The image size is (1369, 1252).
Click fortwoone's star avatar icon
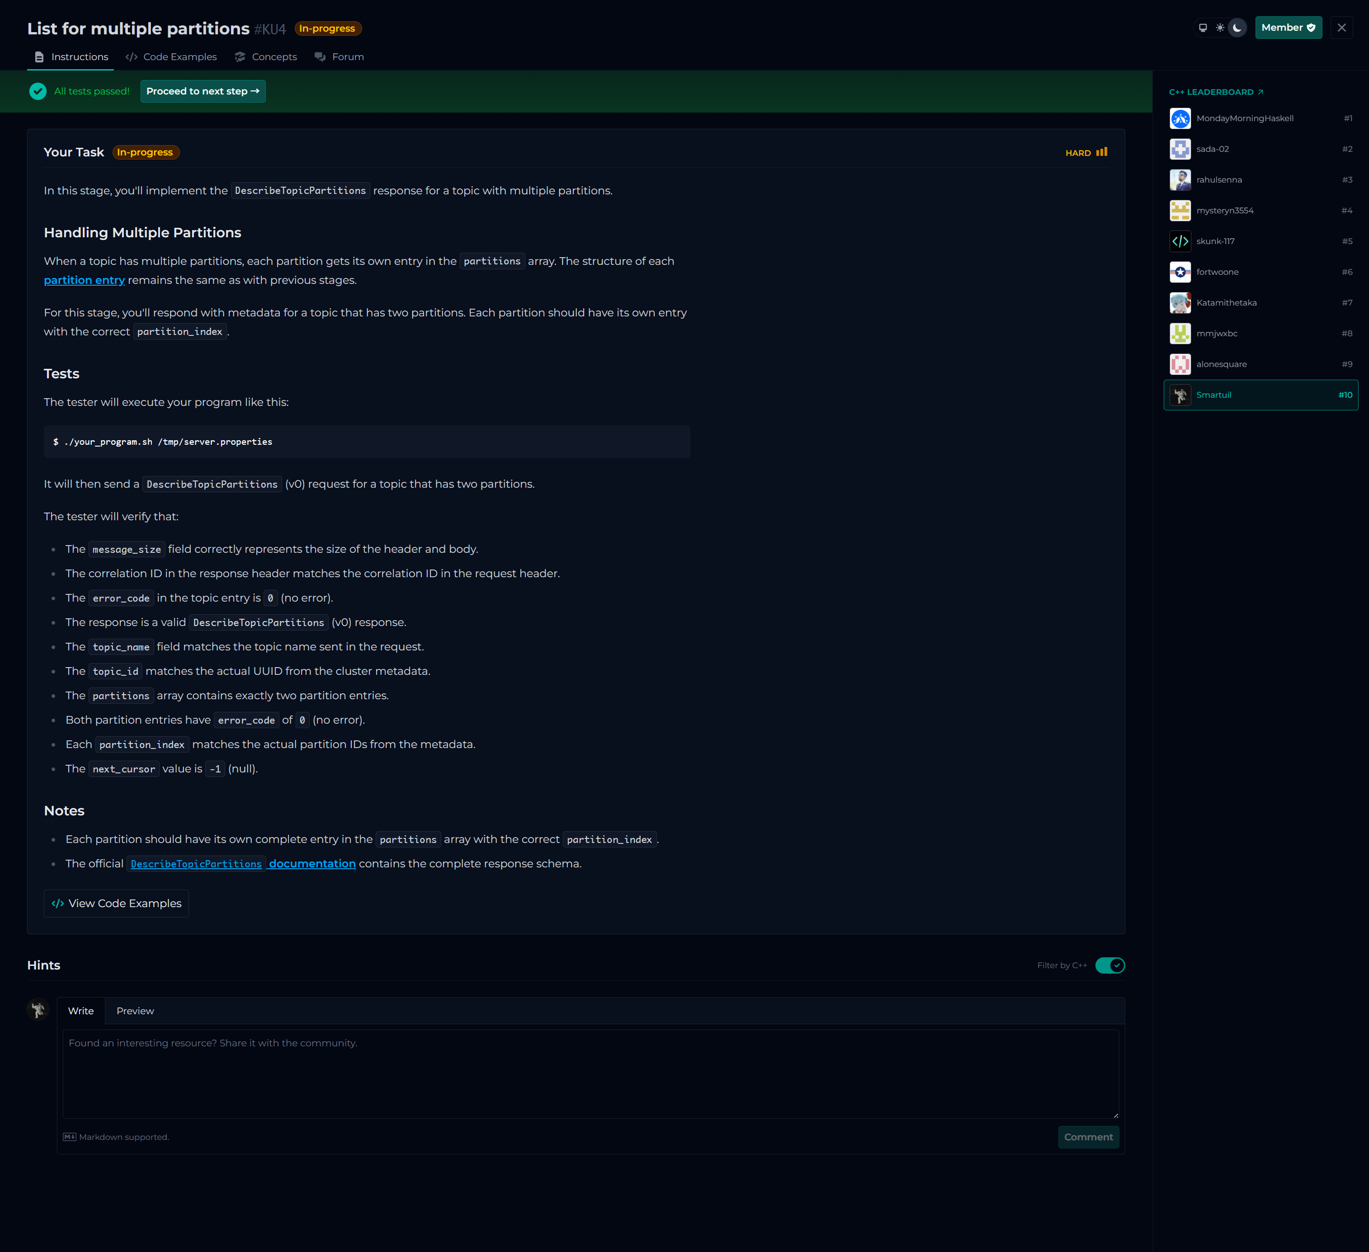pos(1180,272)
